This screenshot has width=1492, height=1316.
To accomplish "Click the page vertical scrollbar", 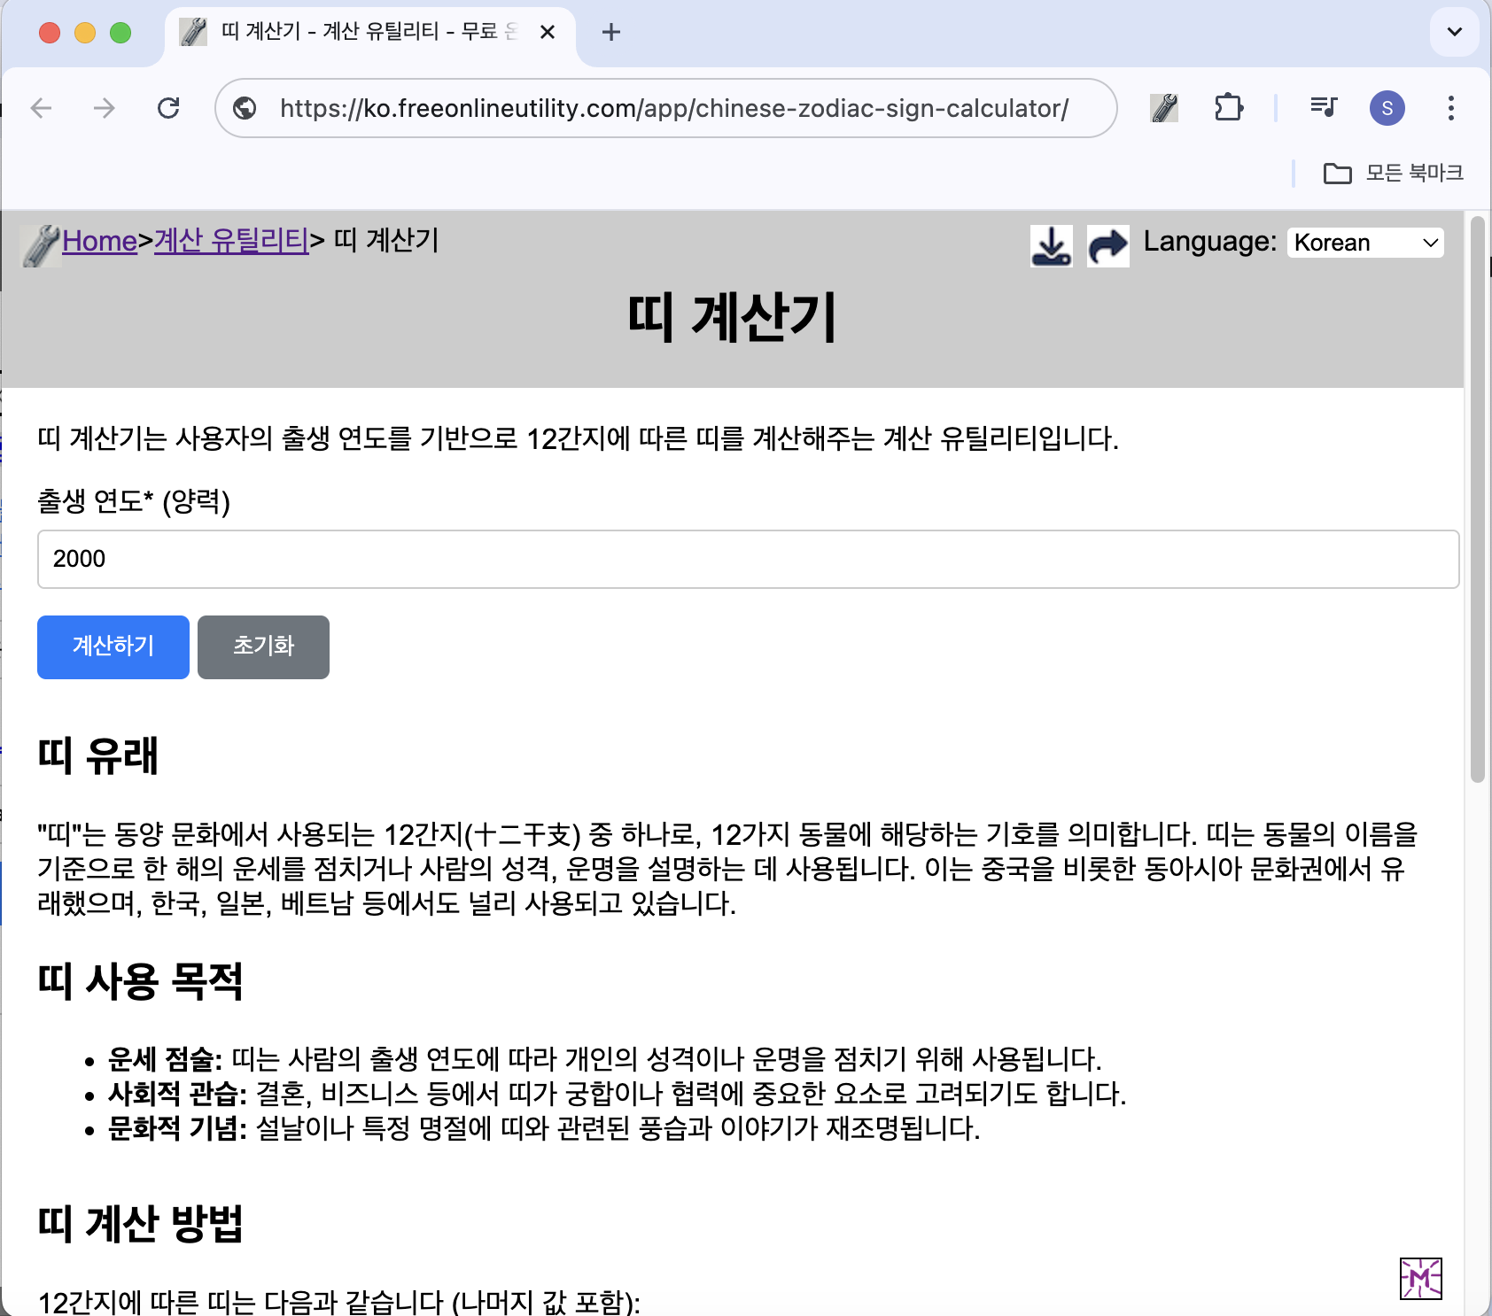I will (1477, 499).
